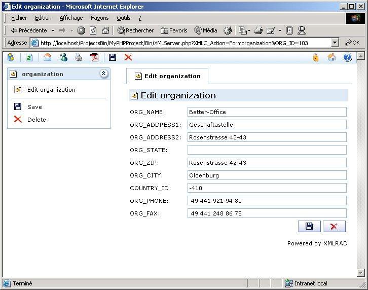Open the Précédente back history dropdown arrow
Image resolution: width=368 pixels, height=290 pixels.
pos(53,31)
